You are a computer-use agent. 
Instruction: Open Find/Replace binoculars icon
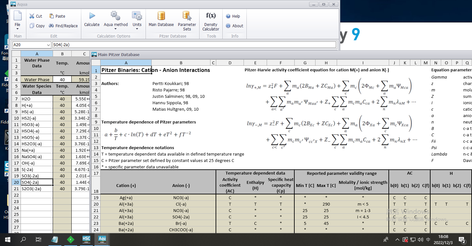pyautogui.click(x=51, y=26)
